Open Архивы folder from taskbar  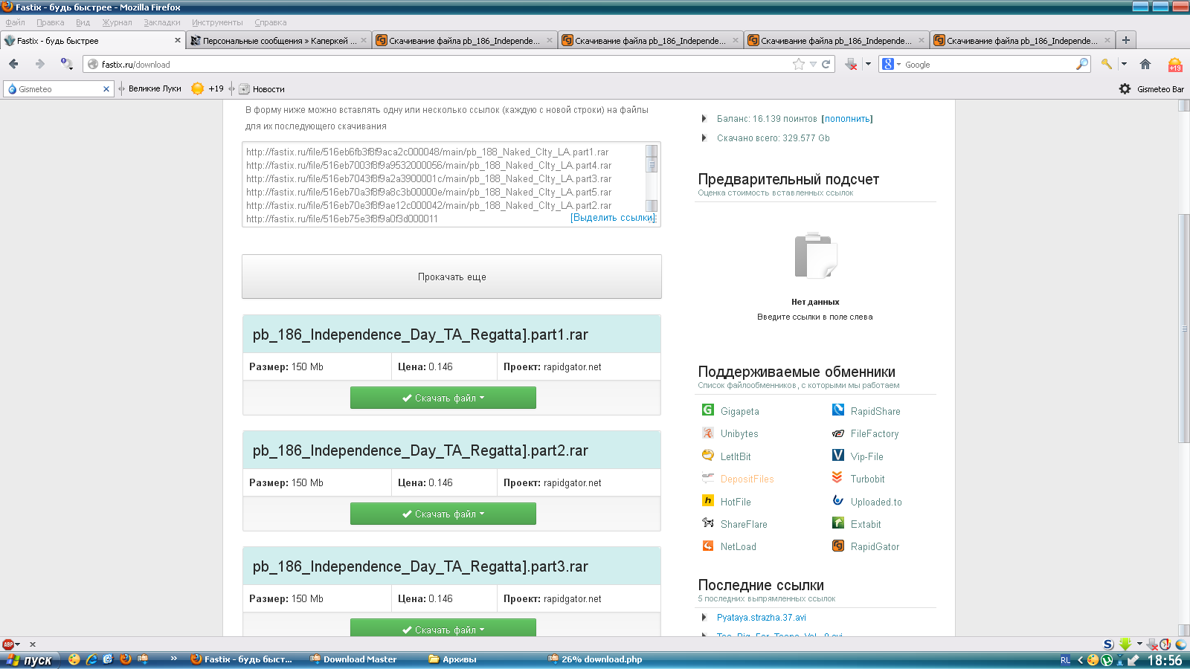click(x=452, y=659)
